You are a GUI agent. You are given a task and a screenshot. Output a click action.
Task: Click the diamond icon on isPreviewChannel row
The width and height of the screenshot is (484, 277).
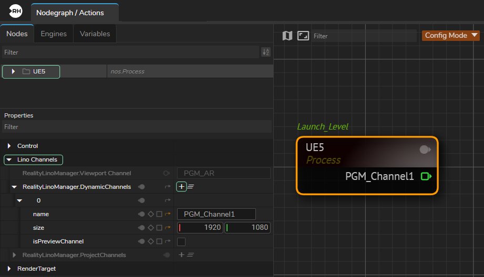[x=151, y=241]
